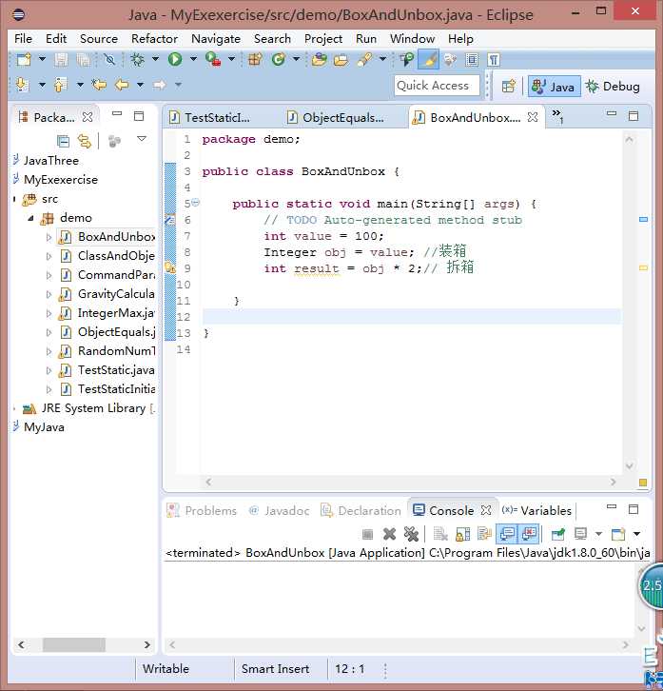Viewport: 663px width, 691px height.
Task: Click Pin Console icon
Action: point(558,534)
